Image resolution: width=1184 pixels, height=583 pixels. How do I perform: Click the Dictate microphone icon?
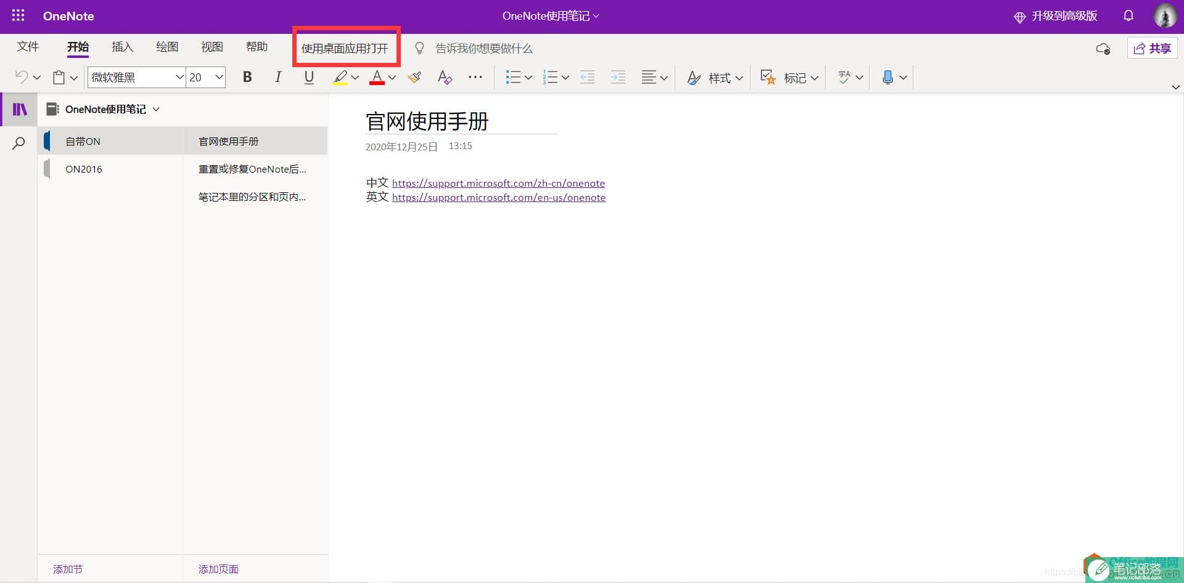(x=887, y=77)
